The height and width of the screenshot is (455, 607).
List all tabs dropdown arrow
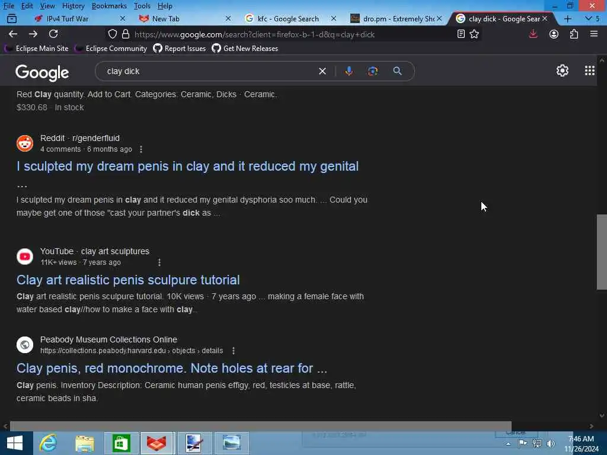589,18
